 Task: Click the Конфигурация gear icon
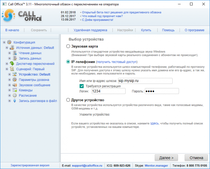[9, 42]
